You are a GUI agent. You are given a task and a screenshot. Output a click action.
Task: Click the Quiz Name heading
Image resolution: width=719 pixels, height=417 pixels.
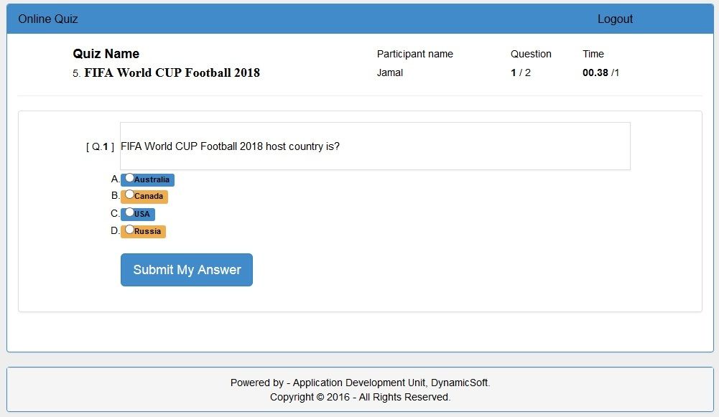(x=106, y=54)
